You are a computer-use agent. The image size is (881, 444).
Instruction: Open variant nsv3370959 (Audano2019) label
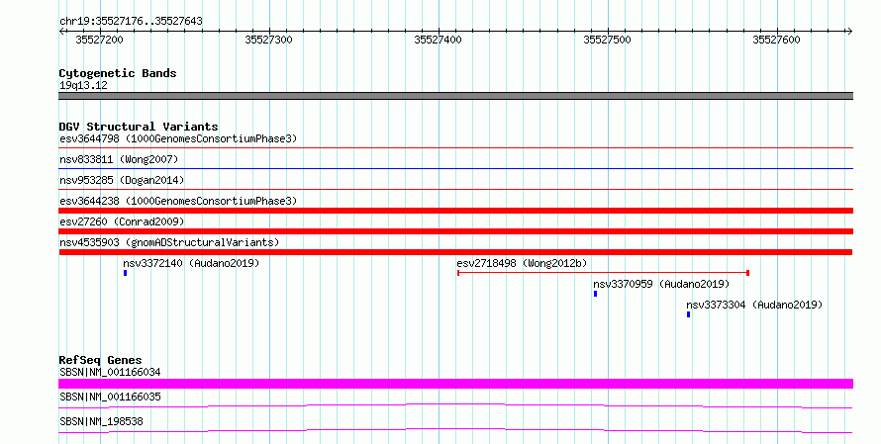[x=661, y=284]
